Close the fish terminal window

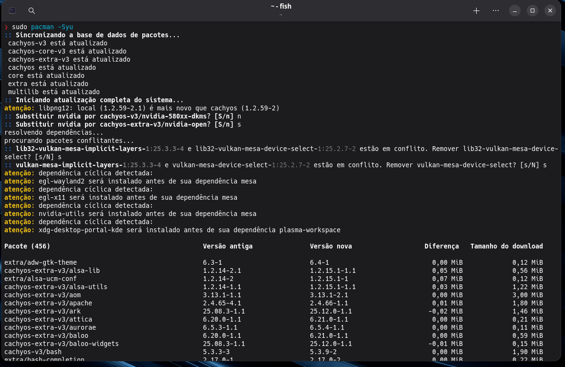(x=550, y=11)
